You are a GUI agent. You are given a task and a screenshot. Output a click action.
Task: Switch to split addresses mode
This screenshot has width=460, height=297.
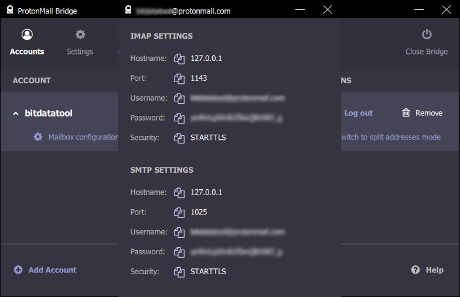click(391, 137)
